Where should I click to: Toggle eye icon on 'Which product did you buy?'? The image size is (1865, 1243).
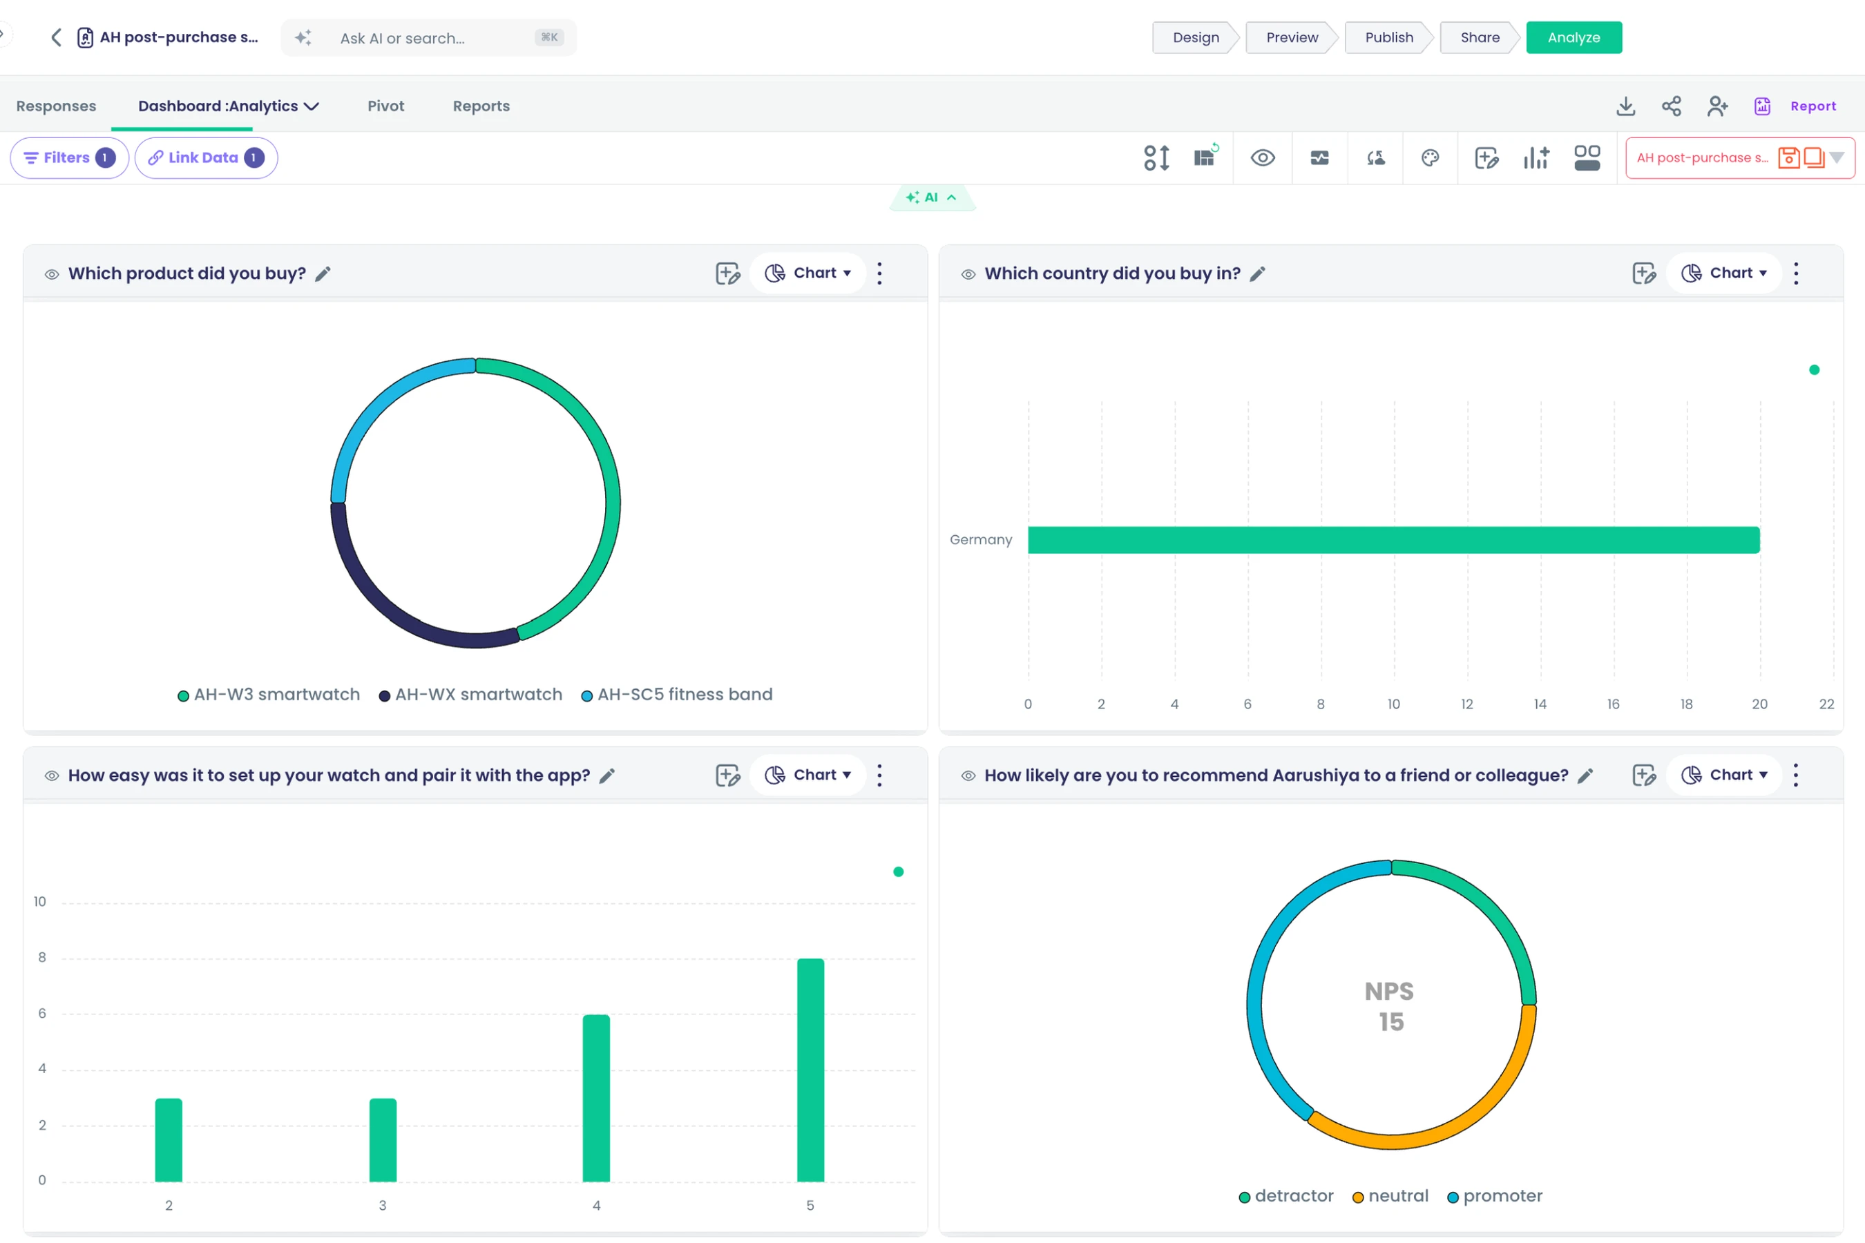pos(52,274)
